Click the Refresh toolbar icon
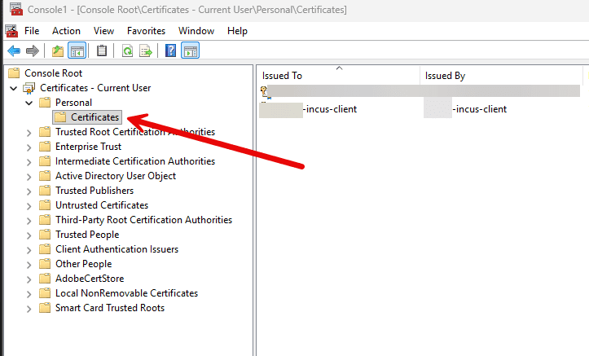 click(127, 51)
